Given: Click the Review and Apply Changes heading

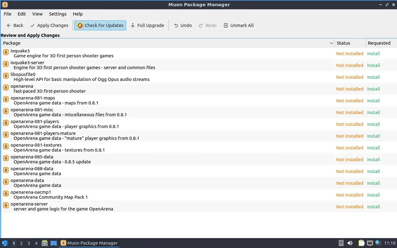Looking at the screenshot, I should 30,35.
